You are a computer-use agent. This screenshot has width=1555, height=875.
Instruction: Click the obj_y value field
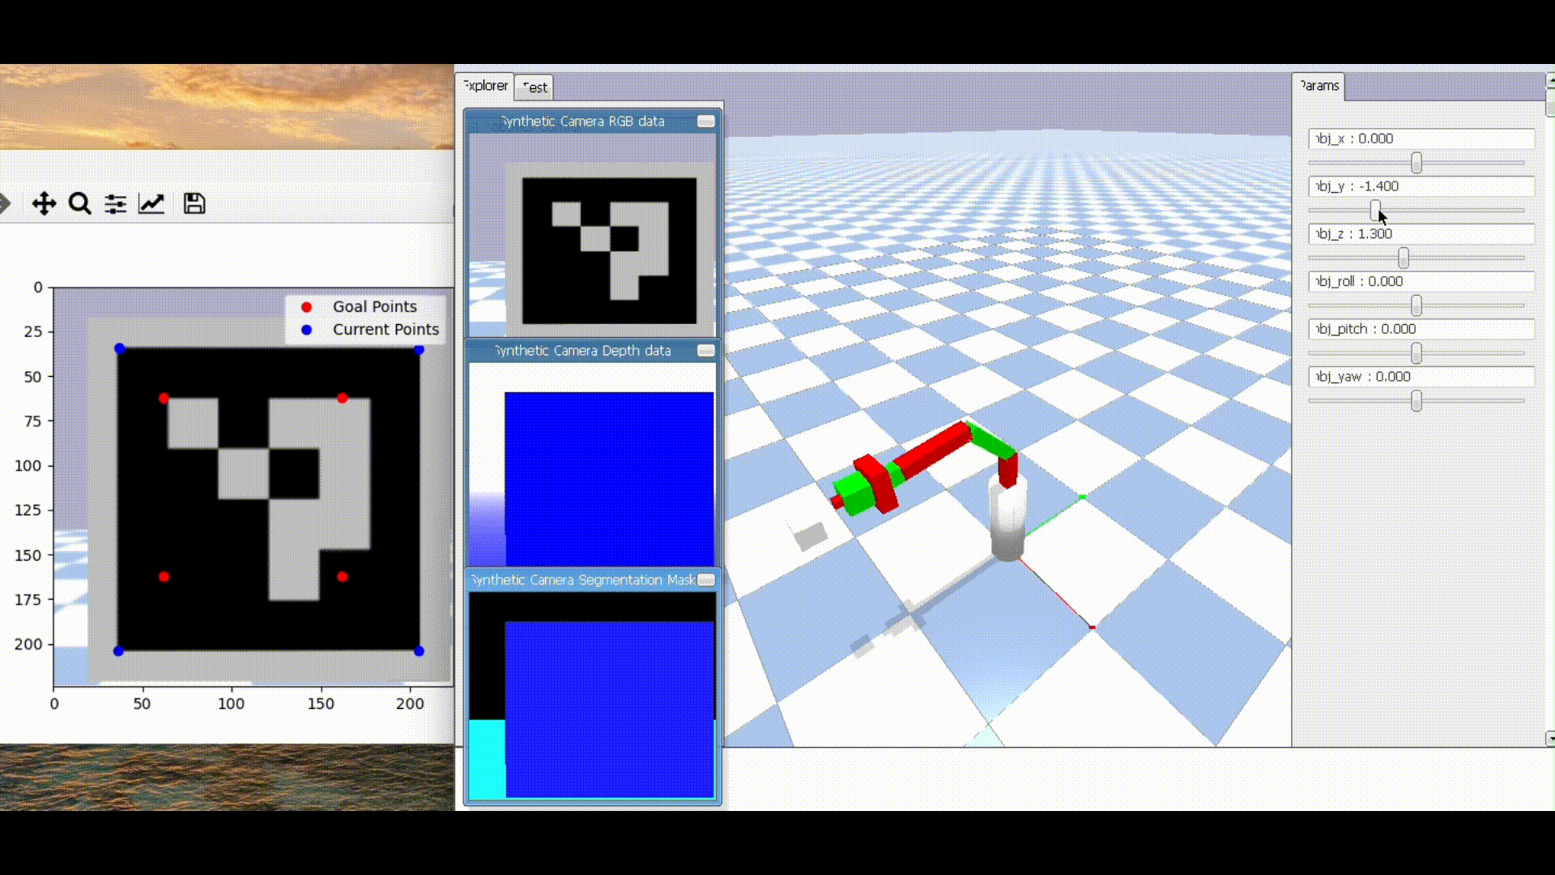tap(1421, 186)
